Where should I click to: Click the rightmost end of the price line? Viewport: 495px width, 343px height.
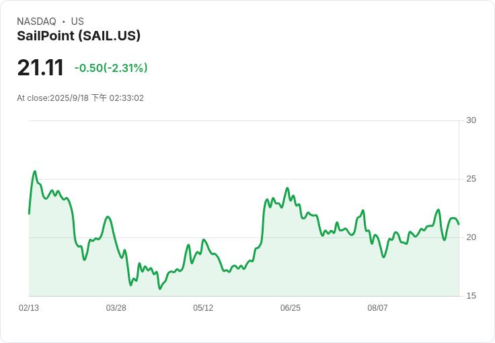(x=459, y=224)
